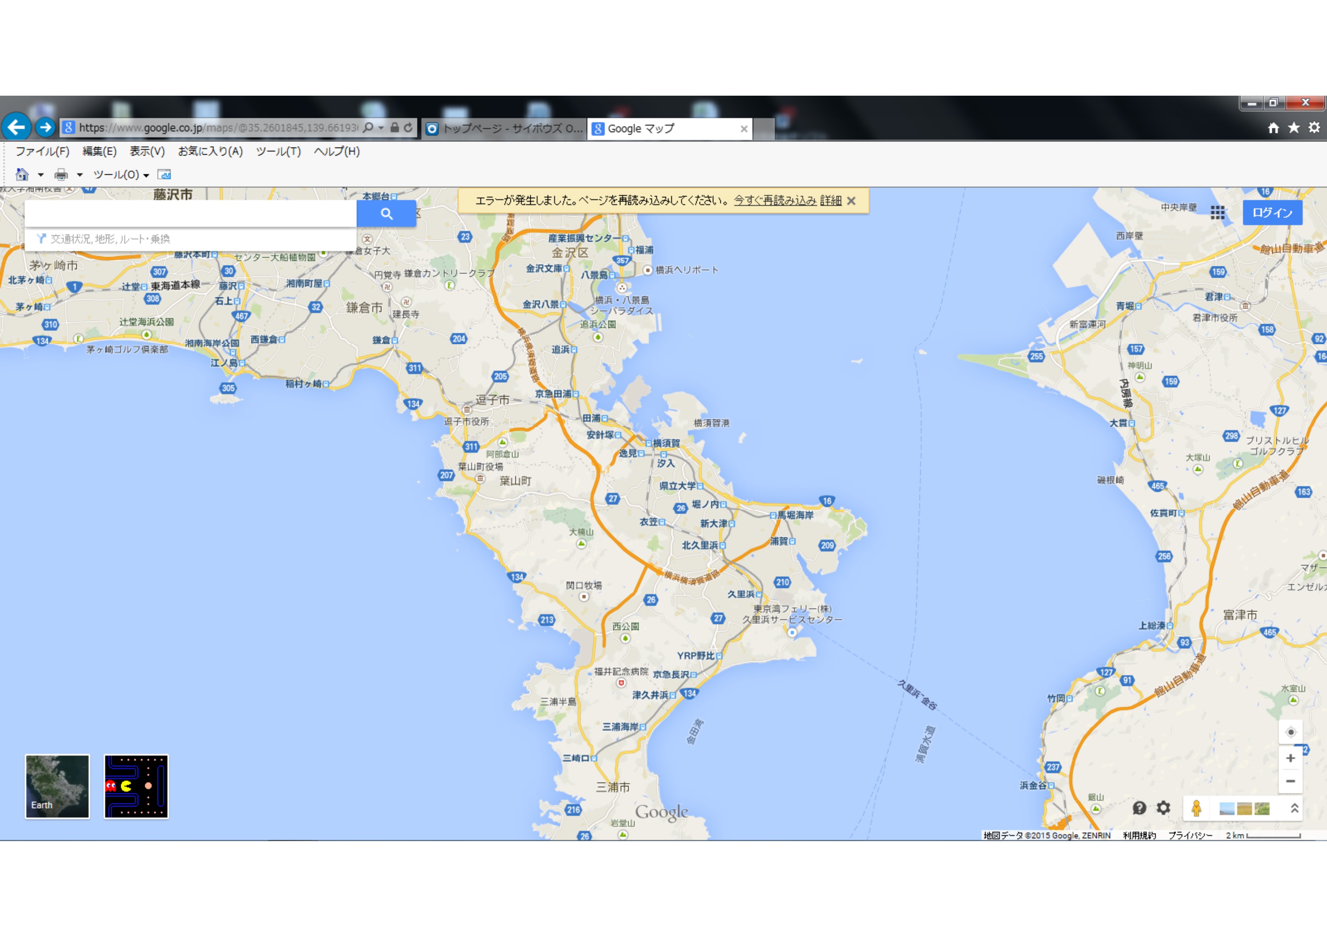Expand the imagery strip with double chevron

[x=1294, y=808]
